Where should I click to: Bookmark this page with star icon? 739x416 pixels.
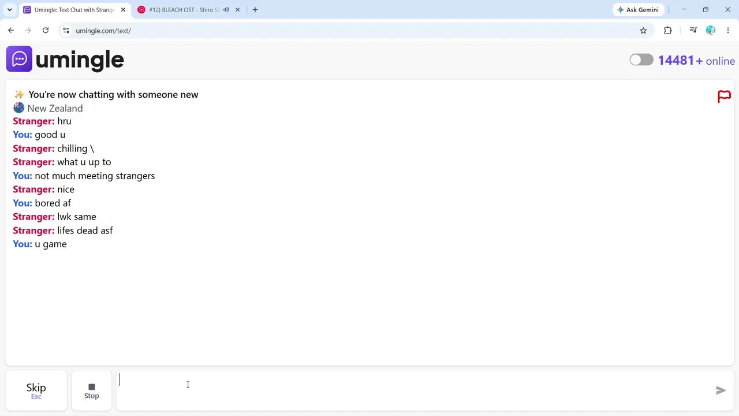point(643,31)
